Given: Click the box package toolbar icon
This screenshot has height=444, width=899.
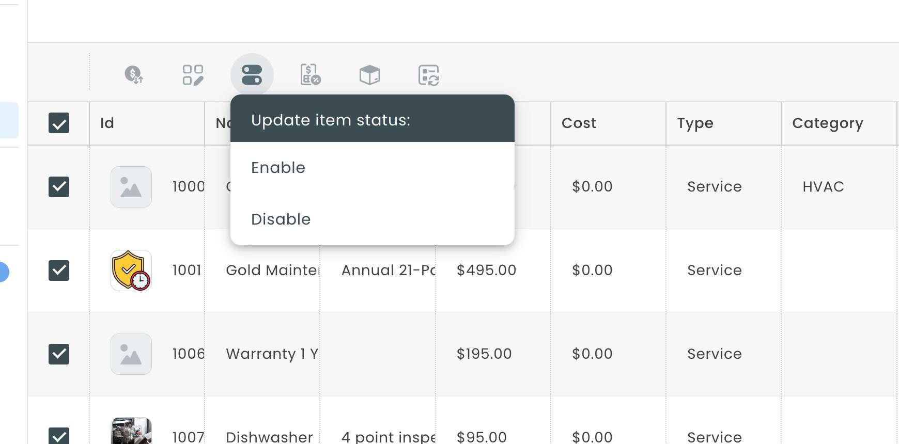Looking at the screenshot, I should 369,75.
